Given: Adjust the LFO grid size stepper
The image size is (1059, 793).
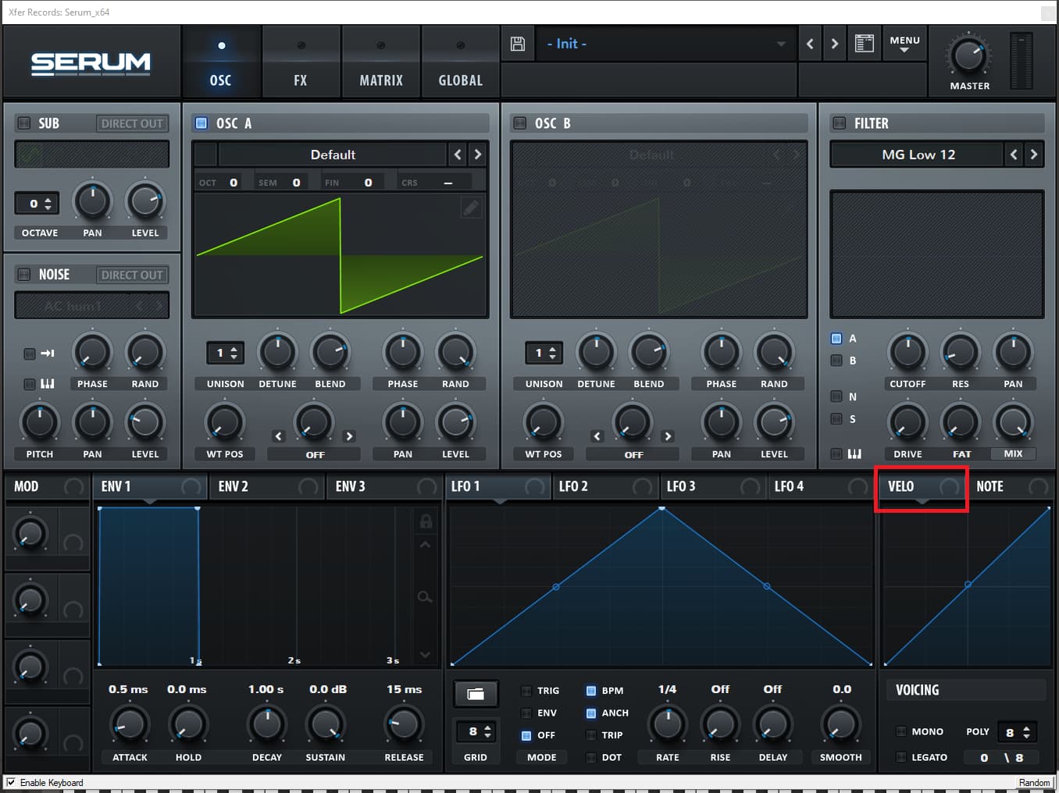Looking at the screenshot, I should point(476,731).
